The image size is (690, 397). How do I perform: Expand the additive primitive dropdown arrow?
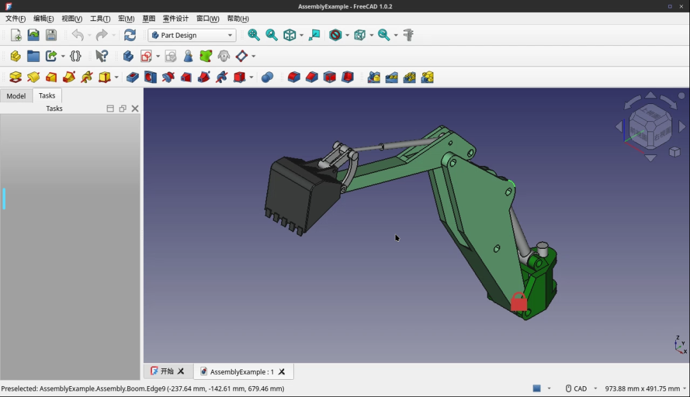116,77
